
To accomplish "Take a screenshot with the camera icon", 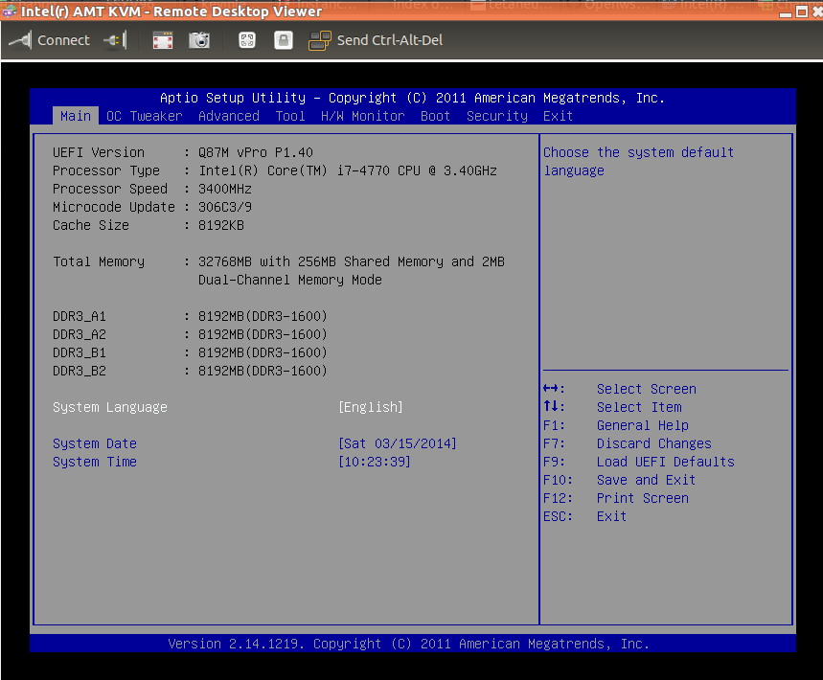I will click(199, 40).
